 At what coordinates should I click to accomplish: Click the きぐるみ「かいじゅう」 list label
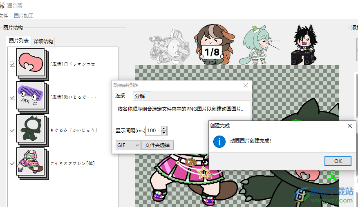point(74,130)
